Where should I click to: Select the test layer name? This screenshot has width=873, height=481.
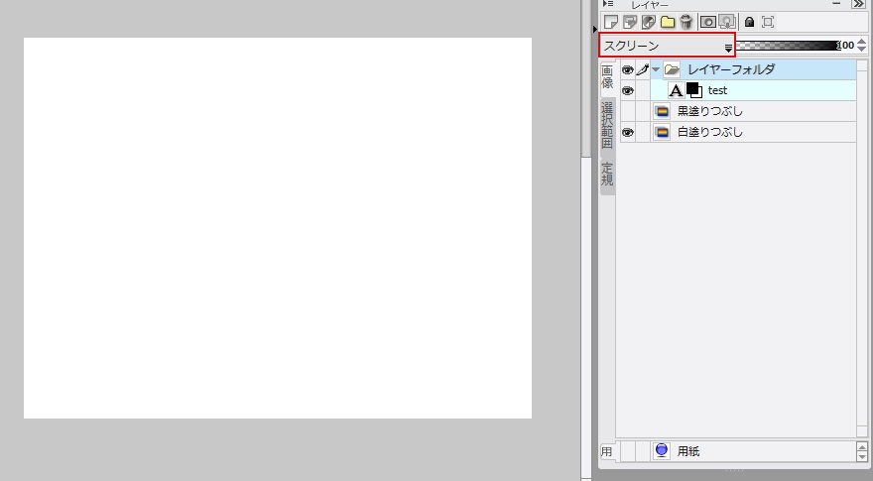[x=717, y=90]
